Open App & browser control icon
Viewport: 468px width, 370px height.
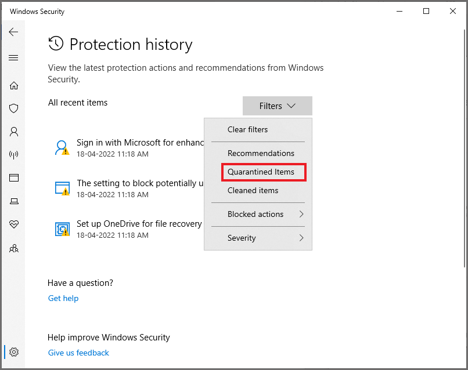click(14, 178)
